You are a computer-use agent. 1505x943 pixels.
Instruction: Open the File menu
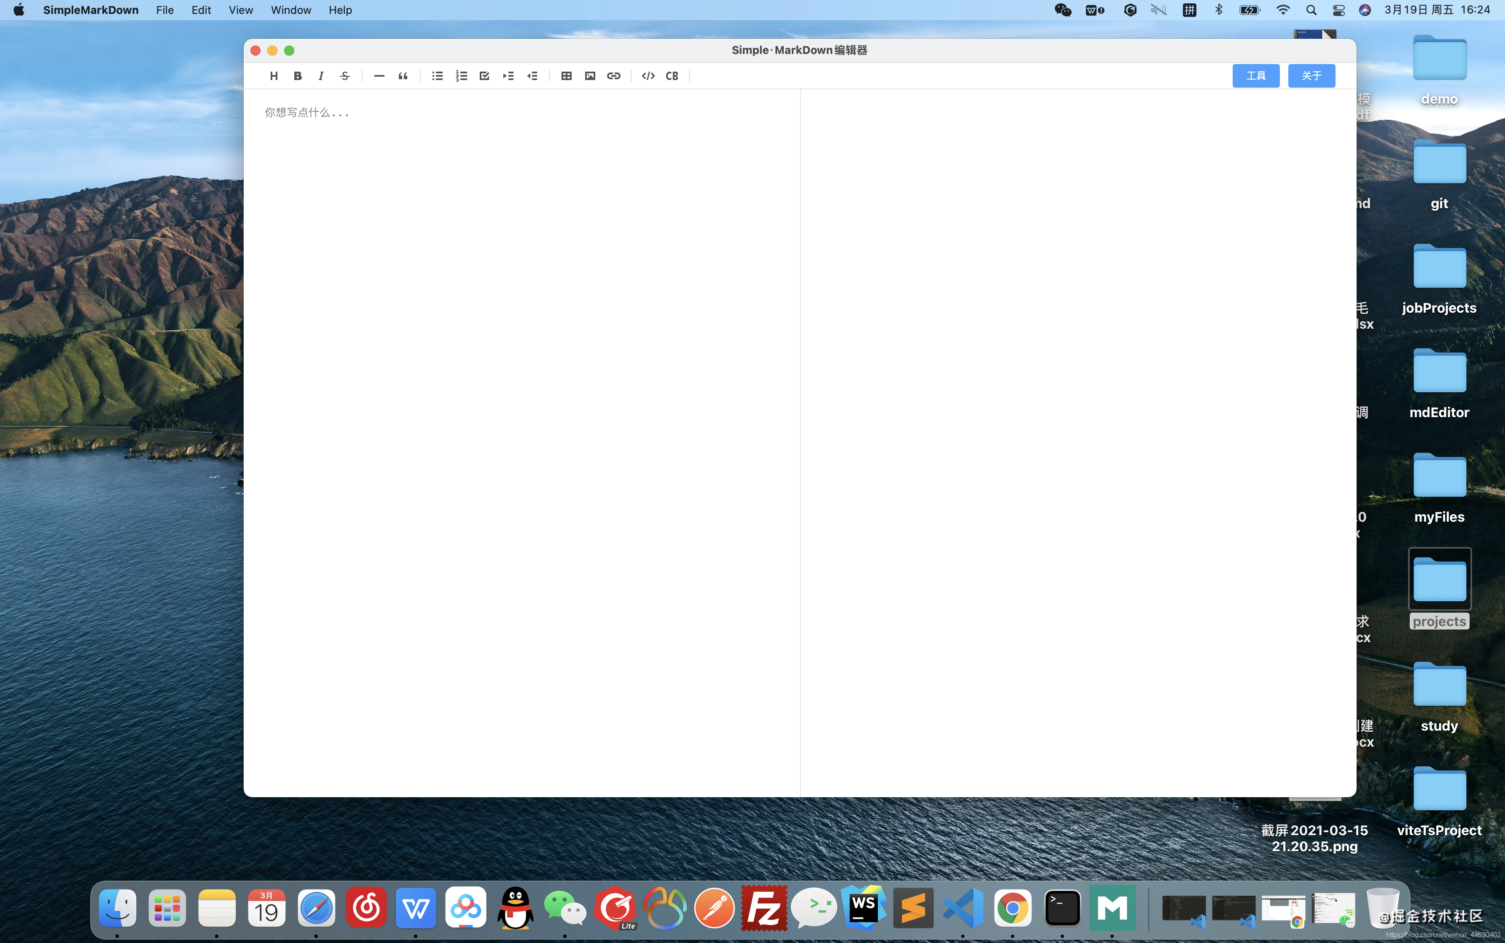pos(165,10)
